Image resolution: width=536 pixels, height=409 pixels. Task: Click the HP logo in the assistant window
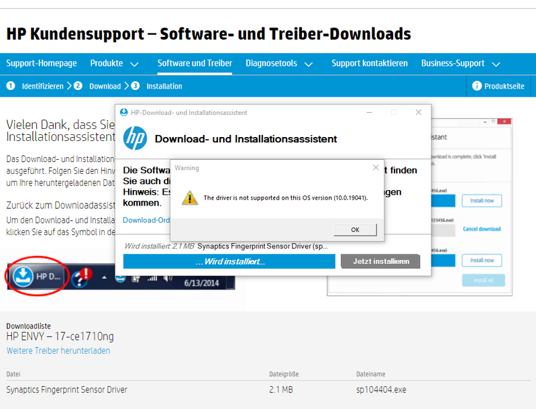click(x=135, y=138)
